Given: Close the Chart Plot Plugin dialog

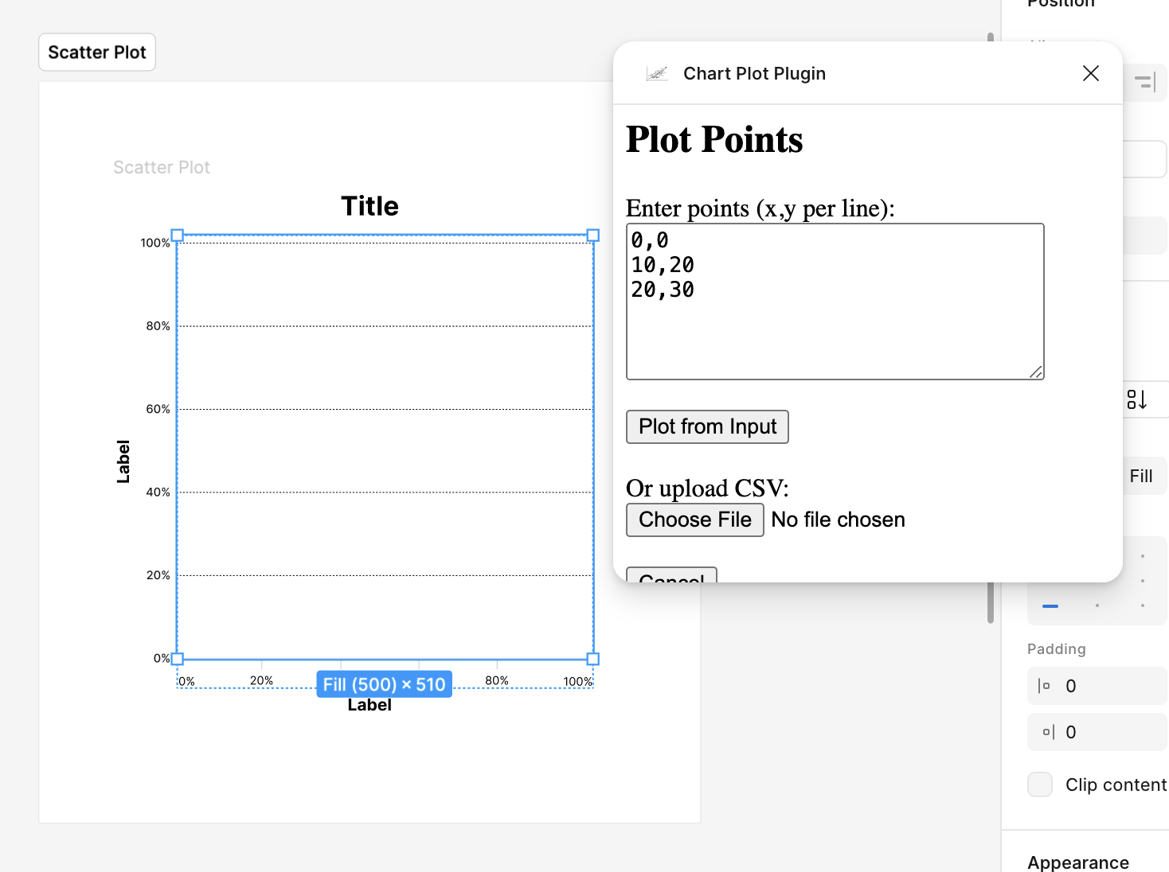Looking at the screenshot, I should coord(1090,74).
